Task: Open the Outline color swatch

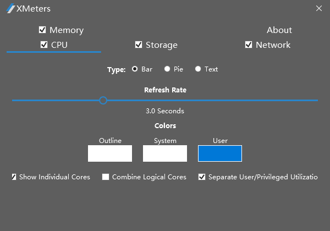Action: (x=110, y=153)
